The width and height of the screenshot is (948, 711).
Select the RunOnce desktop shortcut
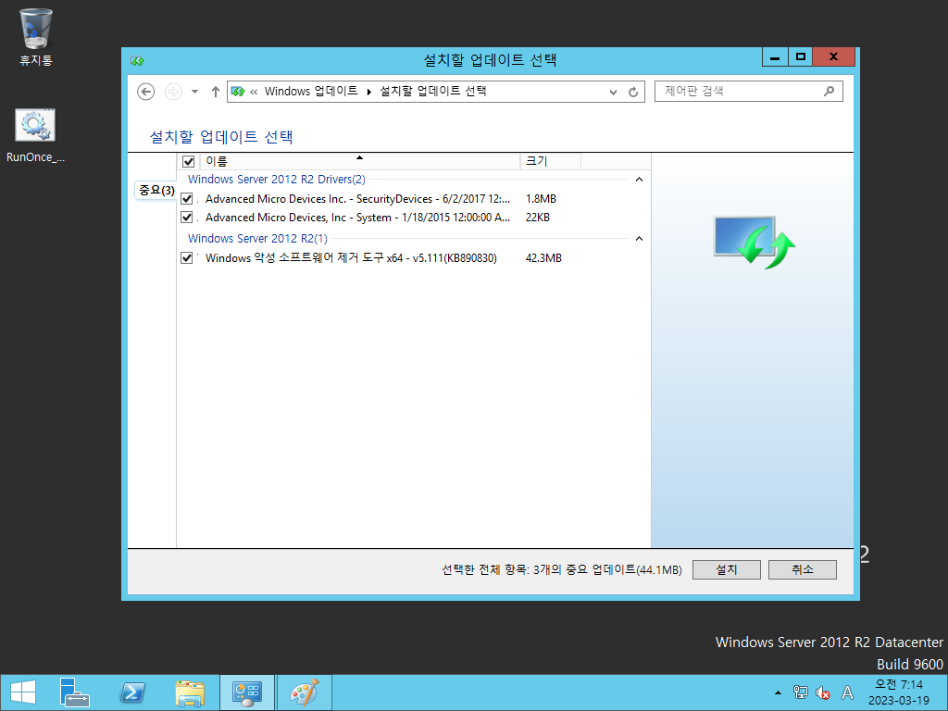click(x=35, y=135)
